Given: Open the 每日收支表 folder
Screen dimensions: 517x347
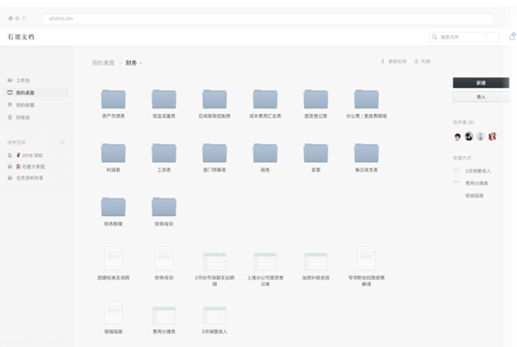Looking at the screenshot, I should [366, 153].
